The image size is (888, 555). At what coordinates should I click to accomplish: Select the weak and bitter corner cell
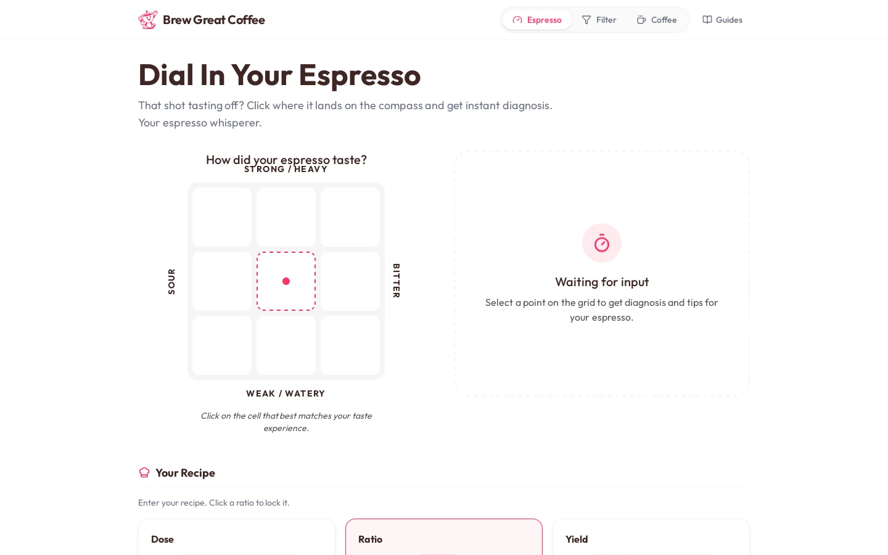(x=350, y=345)
